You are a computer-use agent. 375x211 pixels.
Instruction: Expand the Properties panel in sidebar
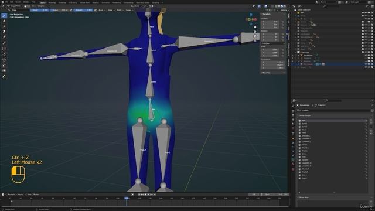(x=266, y=73)
